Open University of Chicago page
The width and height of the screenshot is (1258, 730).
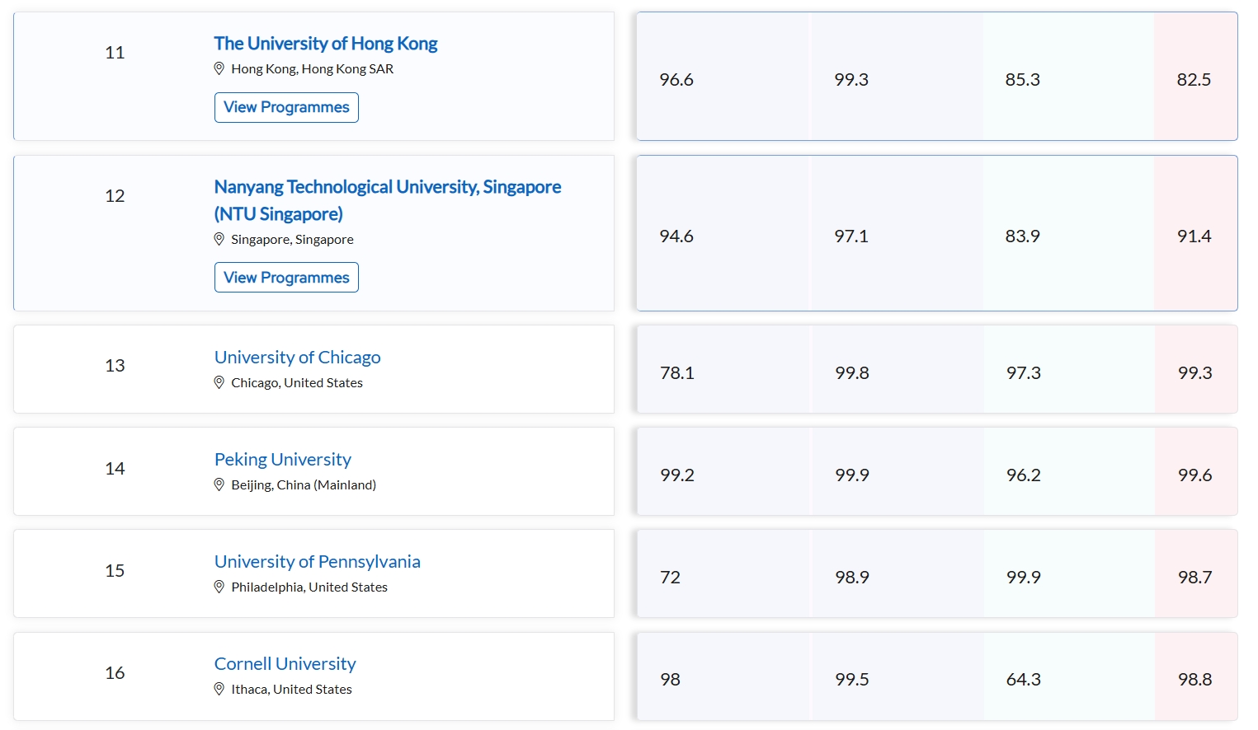(298, 357)
